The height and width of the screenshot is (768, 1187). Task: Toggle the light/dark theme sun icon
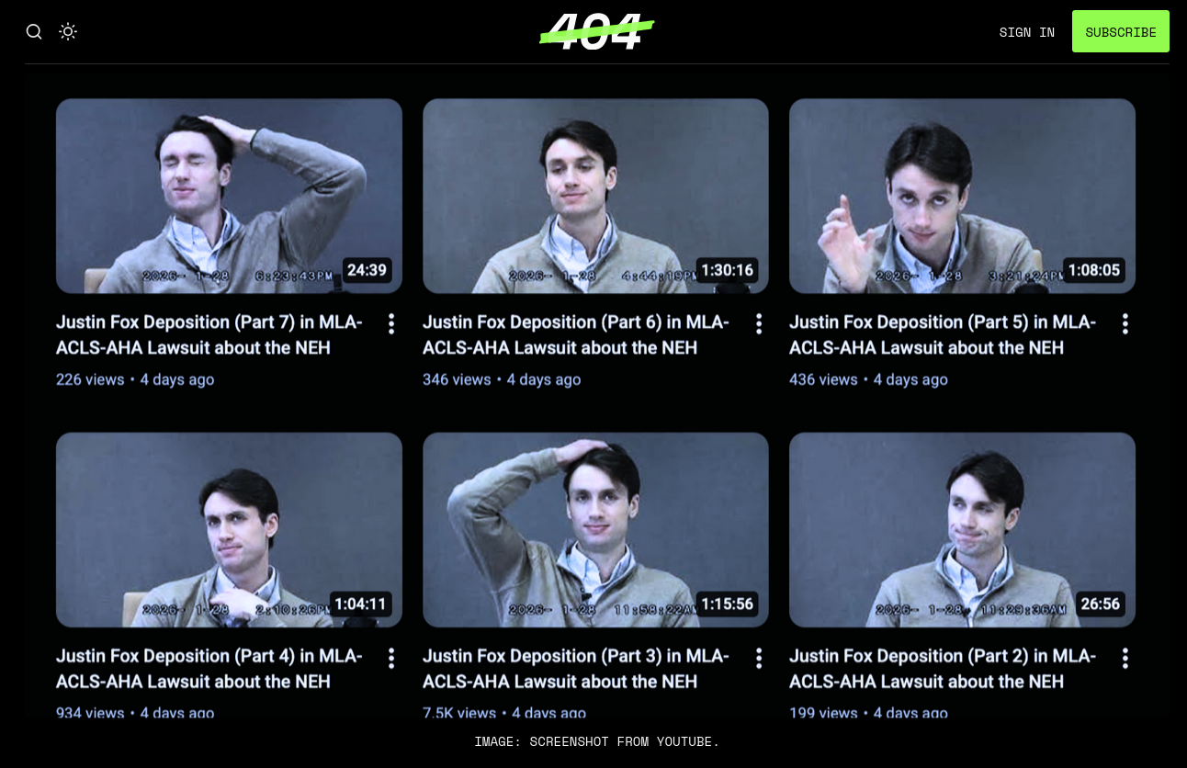68,32
